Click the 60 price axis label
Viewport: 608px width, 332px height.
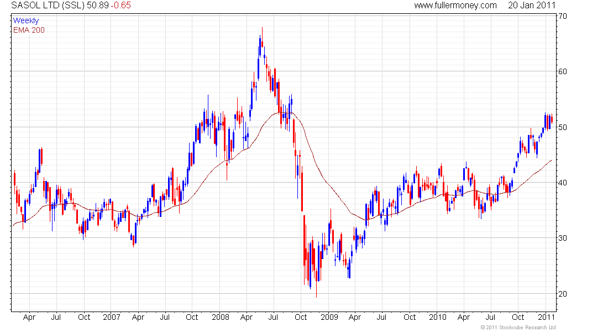tap(562, 71)
